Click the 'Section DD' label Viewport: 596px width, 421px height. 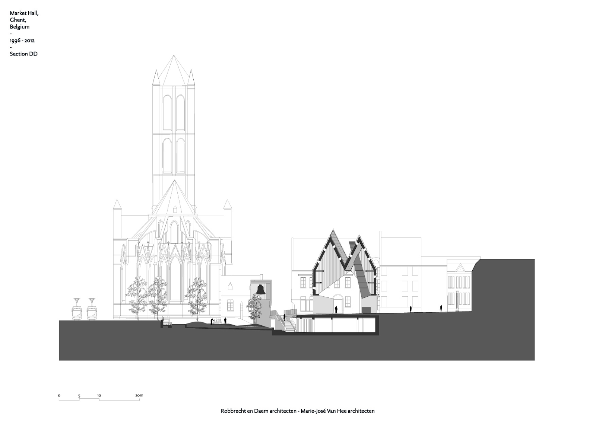coord(24,54)
